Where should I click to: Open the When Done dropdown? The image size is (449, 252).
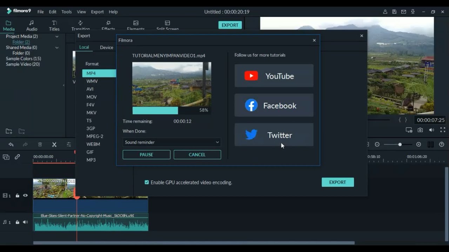[x=172, y=142]
